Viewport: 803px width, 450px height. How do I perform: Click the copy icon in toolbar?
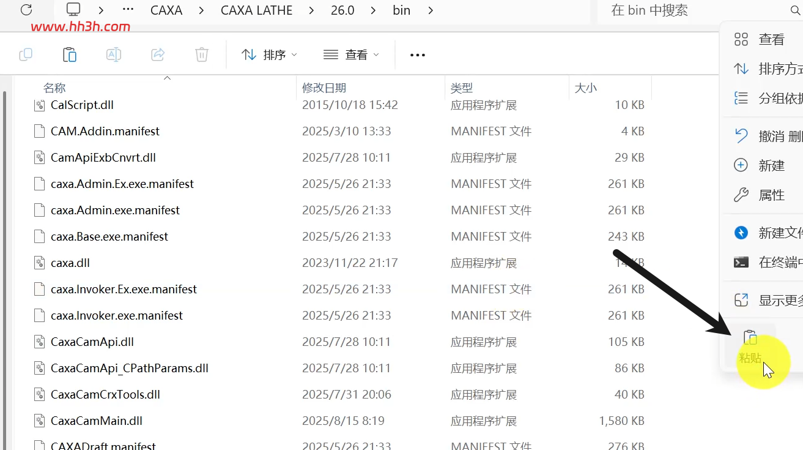(x=26, y=54)
